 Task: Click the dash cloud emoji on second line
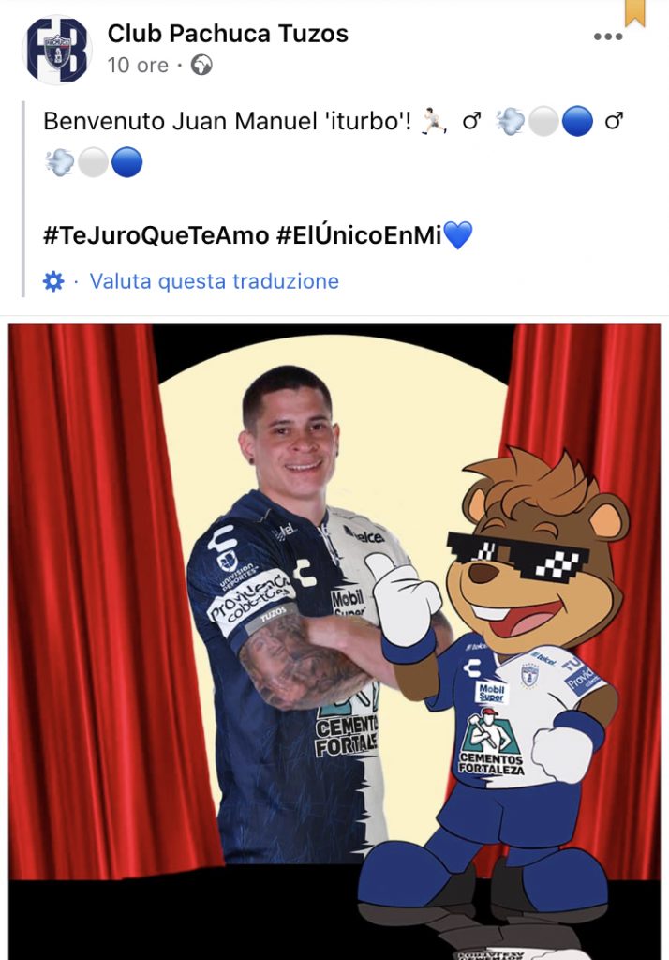point(59,163)
